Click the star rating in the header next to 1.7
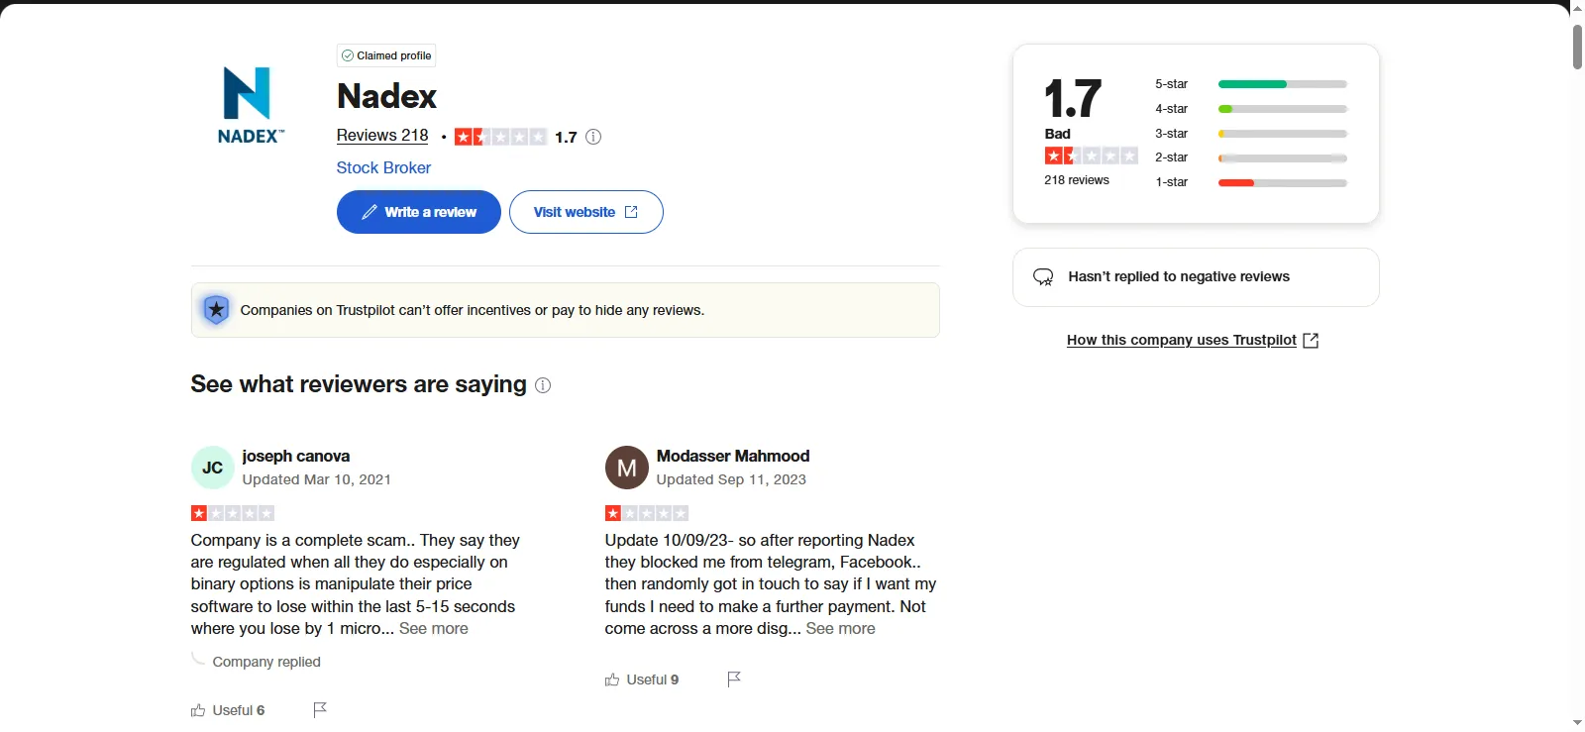Screen dimensions: 1585x732 501,137
